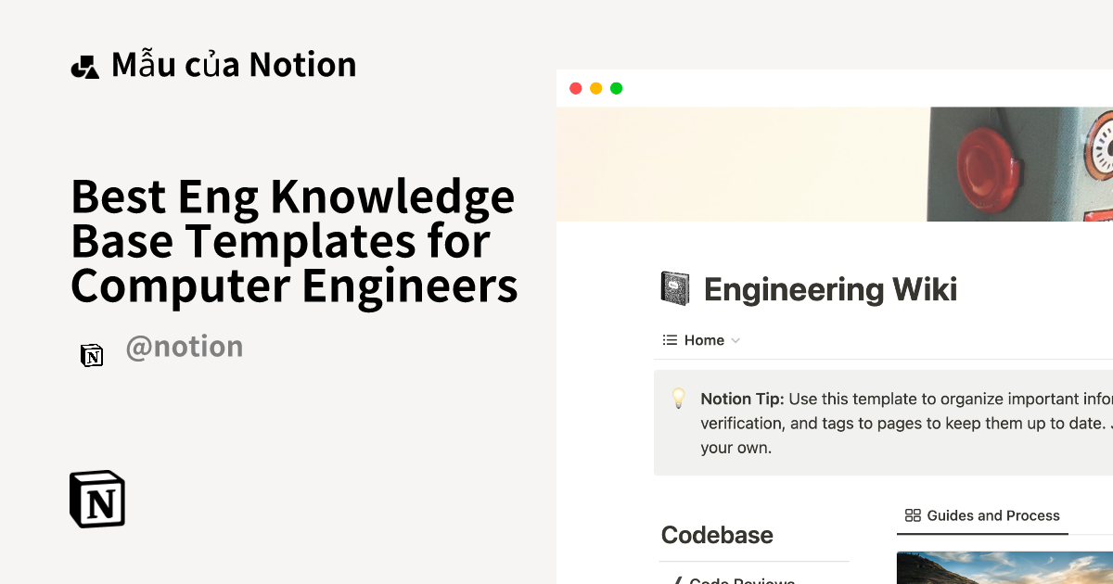Switch to the Guides and Process tab
The width and height of the screenshot is (1113, 584).
[992, 515]
